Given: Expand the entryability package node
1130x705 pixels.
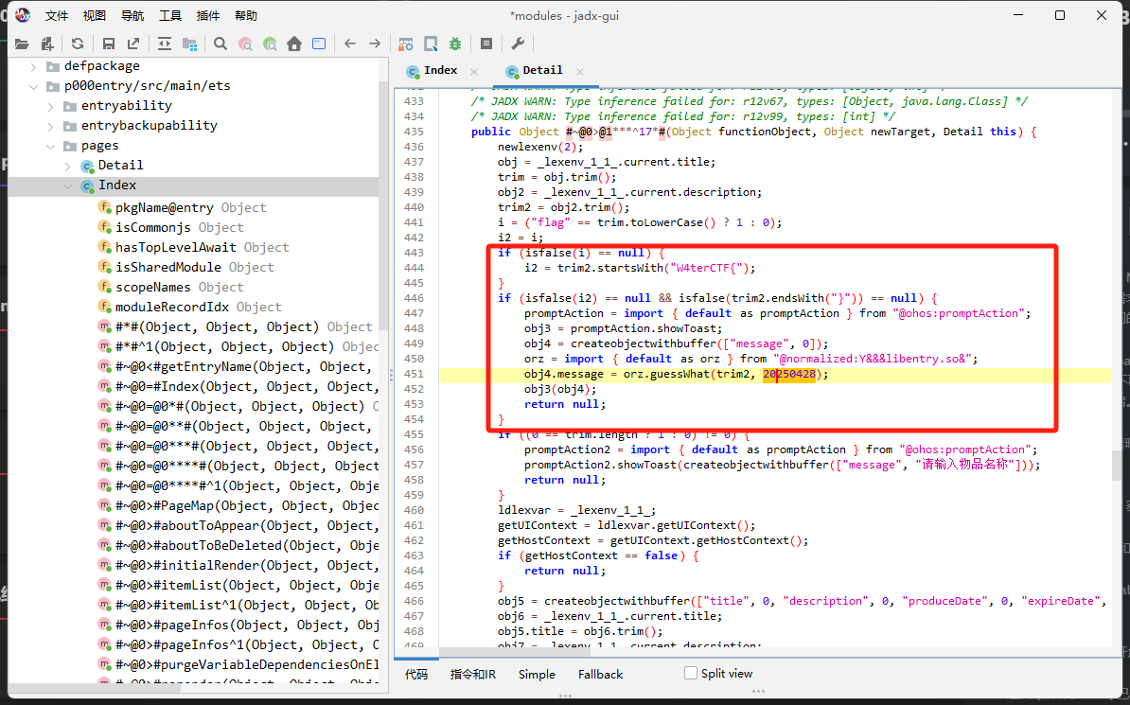Looking at the screenshot, I should (x=50, y=106).
